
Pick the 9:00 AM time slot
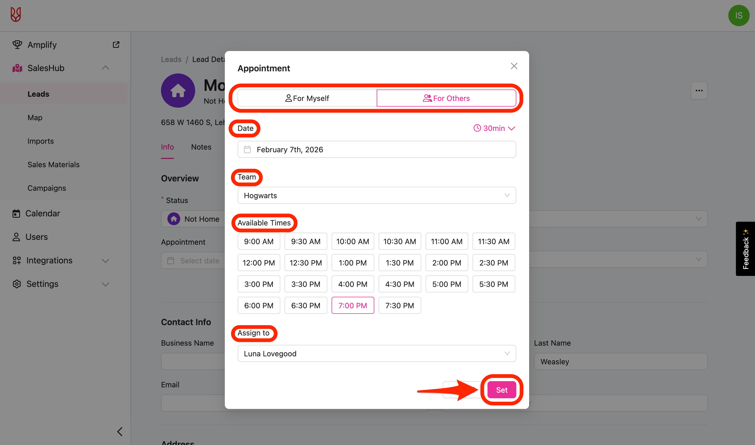point(259,241)
